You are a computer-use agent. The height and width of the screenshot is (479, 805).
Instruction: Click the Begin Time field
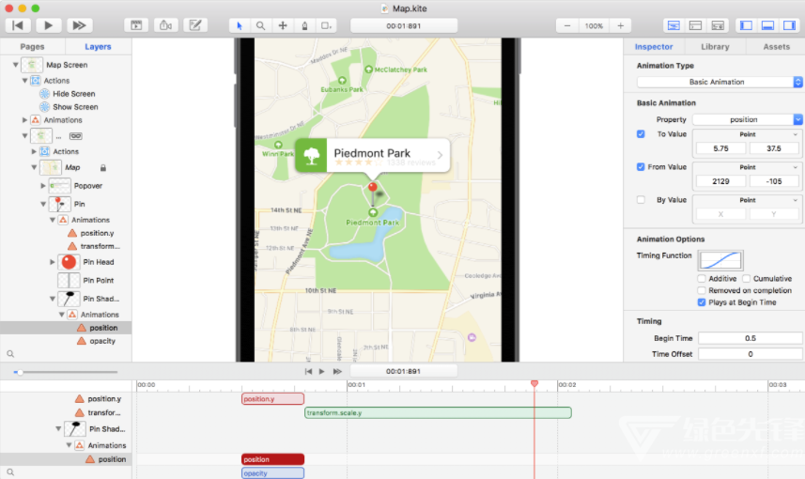point(751,338)
